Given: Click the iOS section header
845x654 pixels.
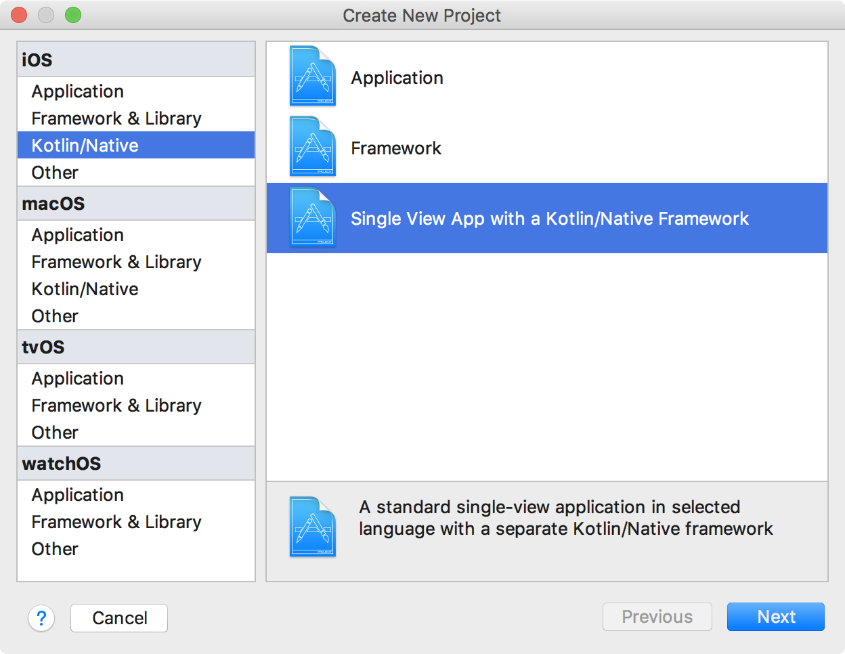Looking at the screenshot, I should (x=136, y=60).
